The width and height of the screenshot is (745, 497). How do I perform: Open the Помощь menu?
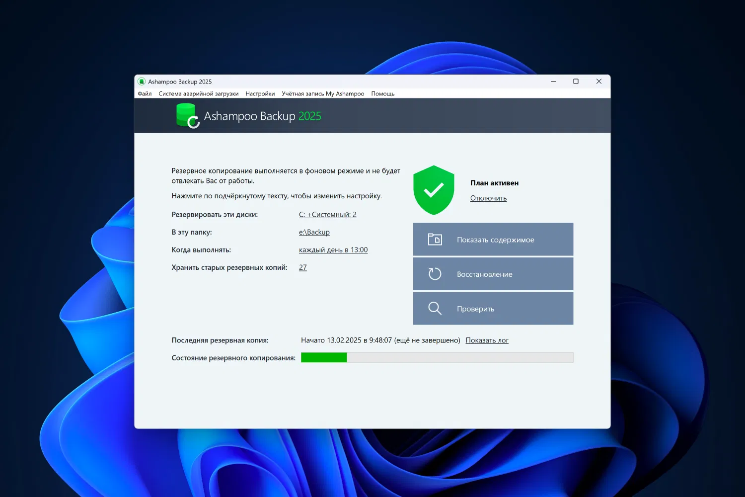click(383, 93)
